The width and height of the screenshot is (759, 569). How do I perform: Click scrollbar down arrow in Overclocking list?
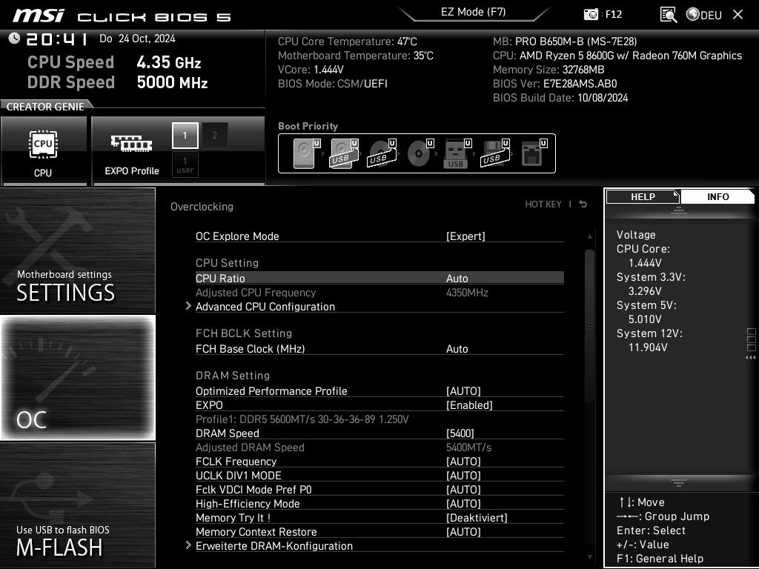tap(589, 557)
